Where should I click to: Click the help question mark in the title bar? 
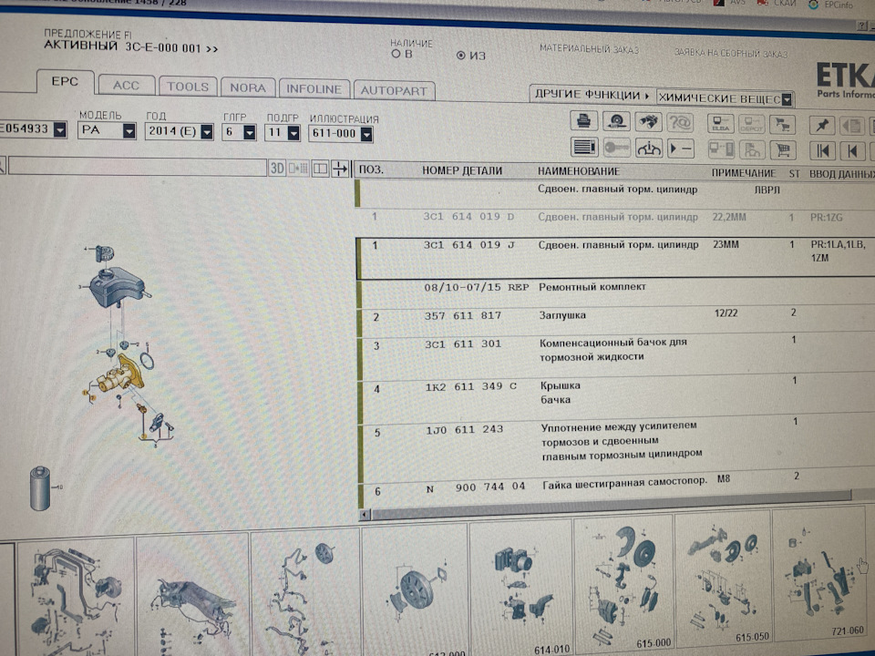863,26
